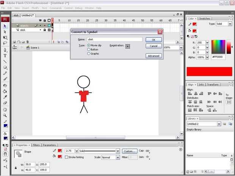Switch to the Parameters tab
Screen dimensions: 235x176
click(49, 145)
